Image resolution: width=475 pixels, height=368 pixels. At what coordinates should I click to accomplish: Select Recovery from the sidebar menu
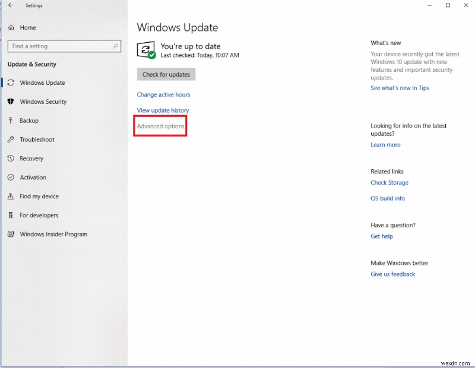[33, 158]
